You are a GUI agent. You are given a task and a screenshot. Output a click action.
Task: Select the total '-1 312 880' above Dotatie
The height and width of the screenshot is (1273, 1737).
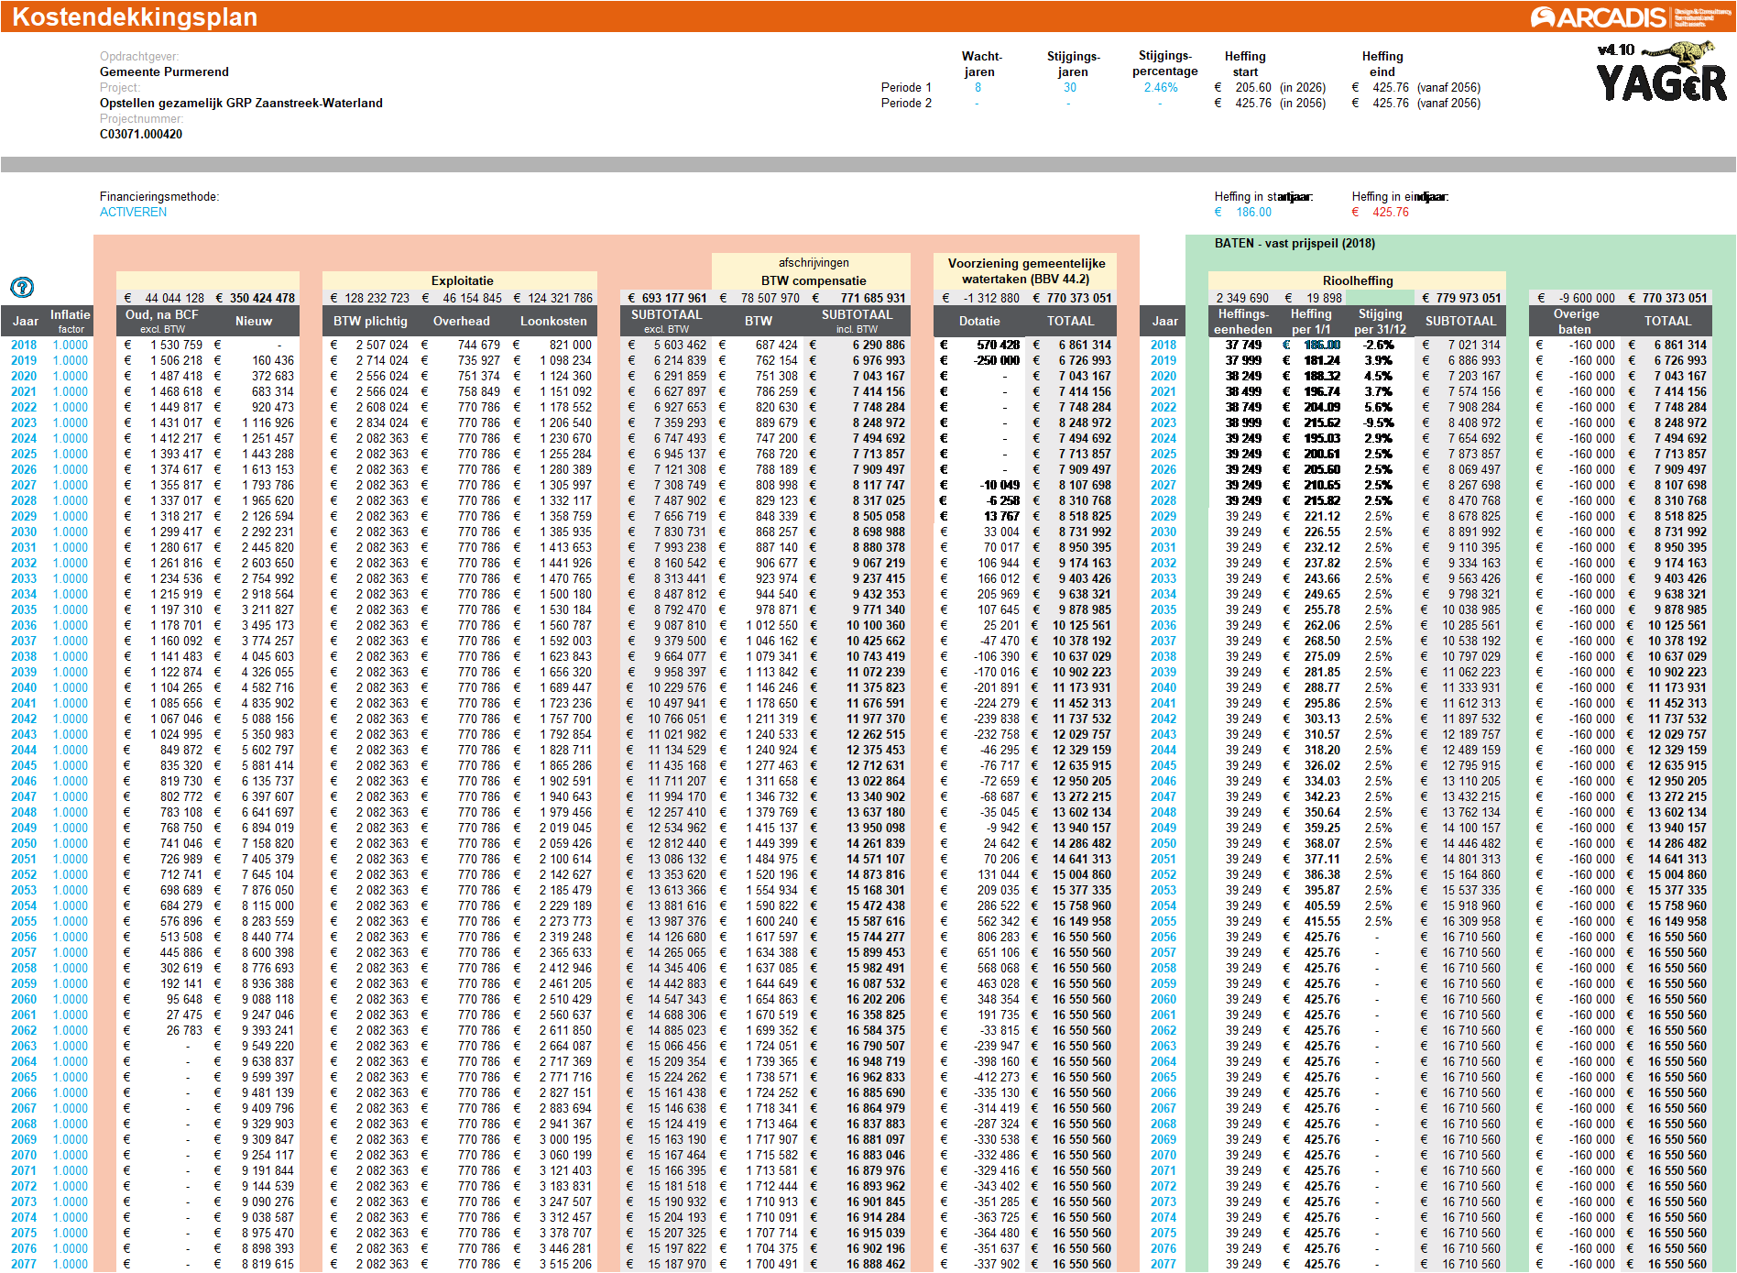[x=990, y=298]
